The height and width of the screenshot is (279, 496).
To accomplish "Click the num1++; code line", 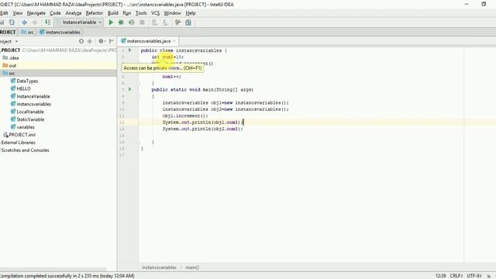I will tap(171, 77).
